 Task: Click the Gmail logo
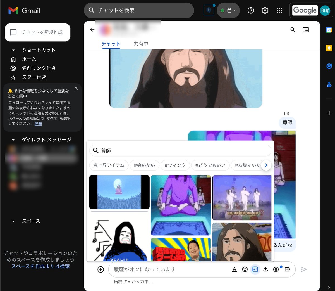[x=24, y=11]
